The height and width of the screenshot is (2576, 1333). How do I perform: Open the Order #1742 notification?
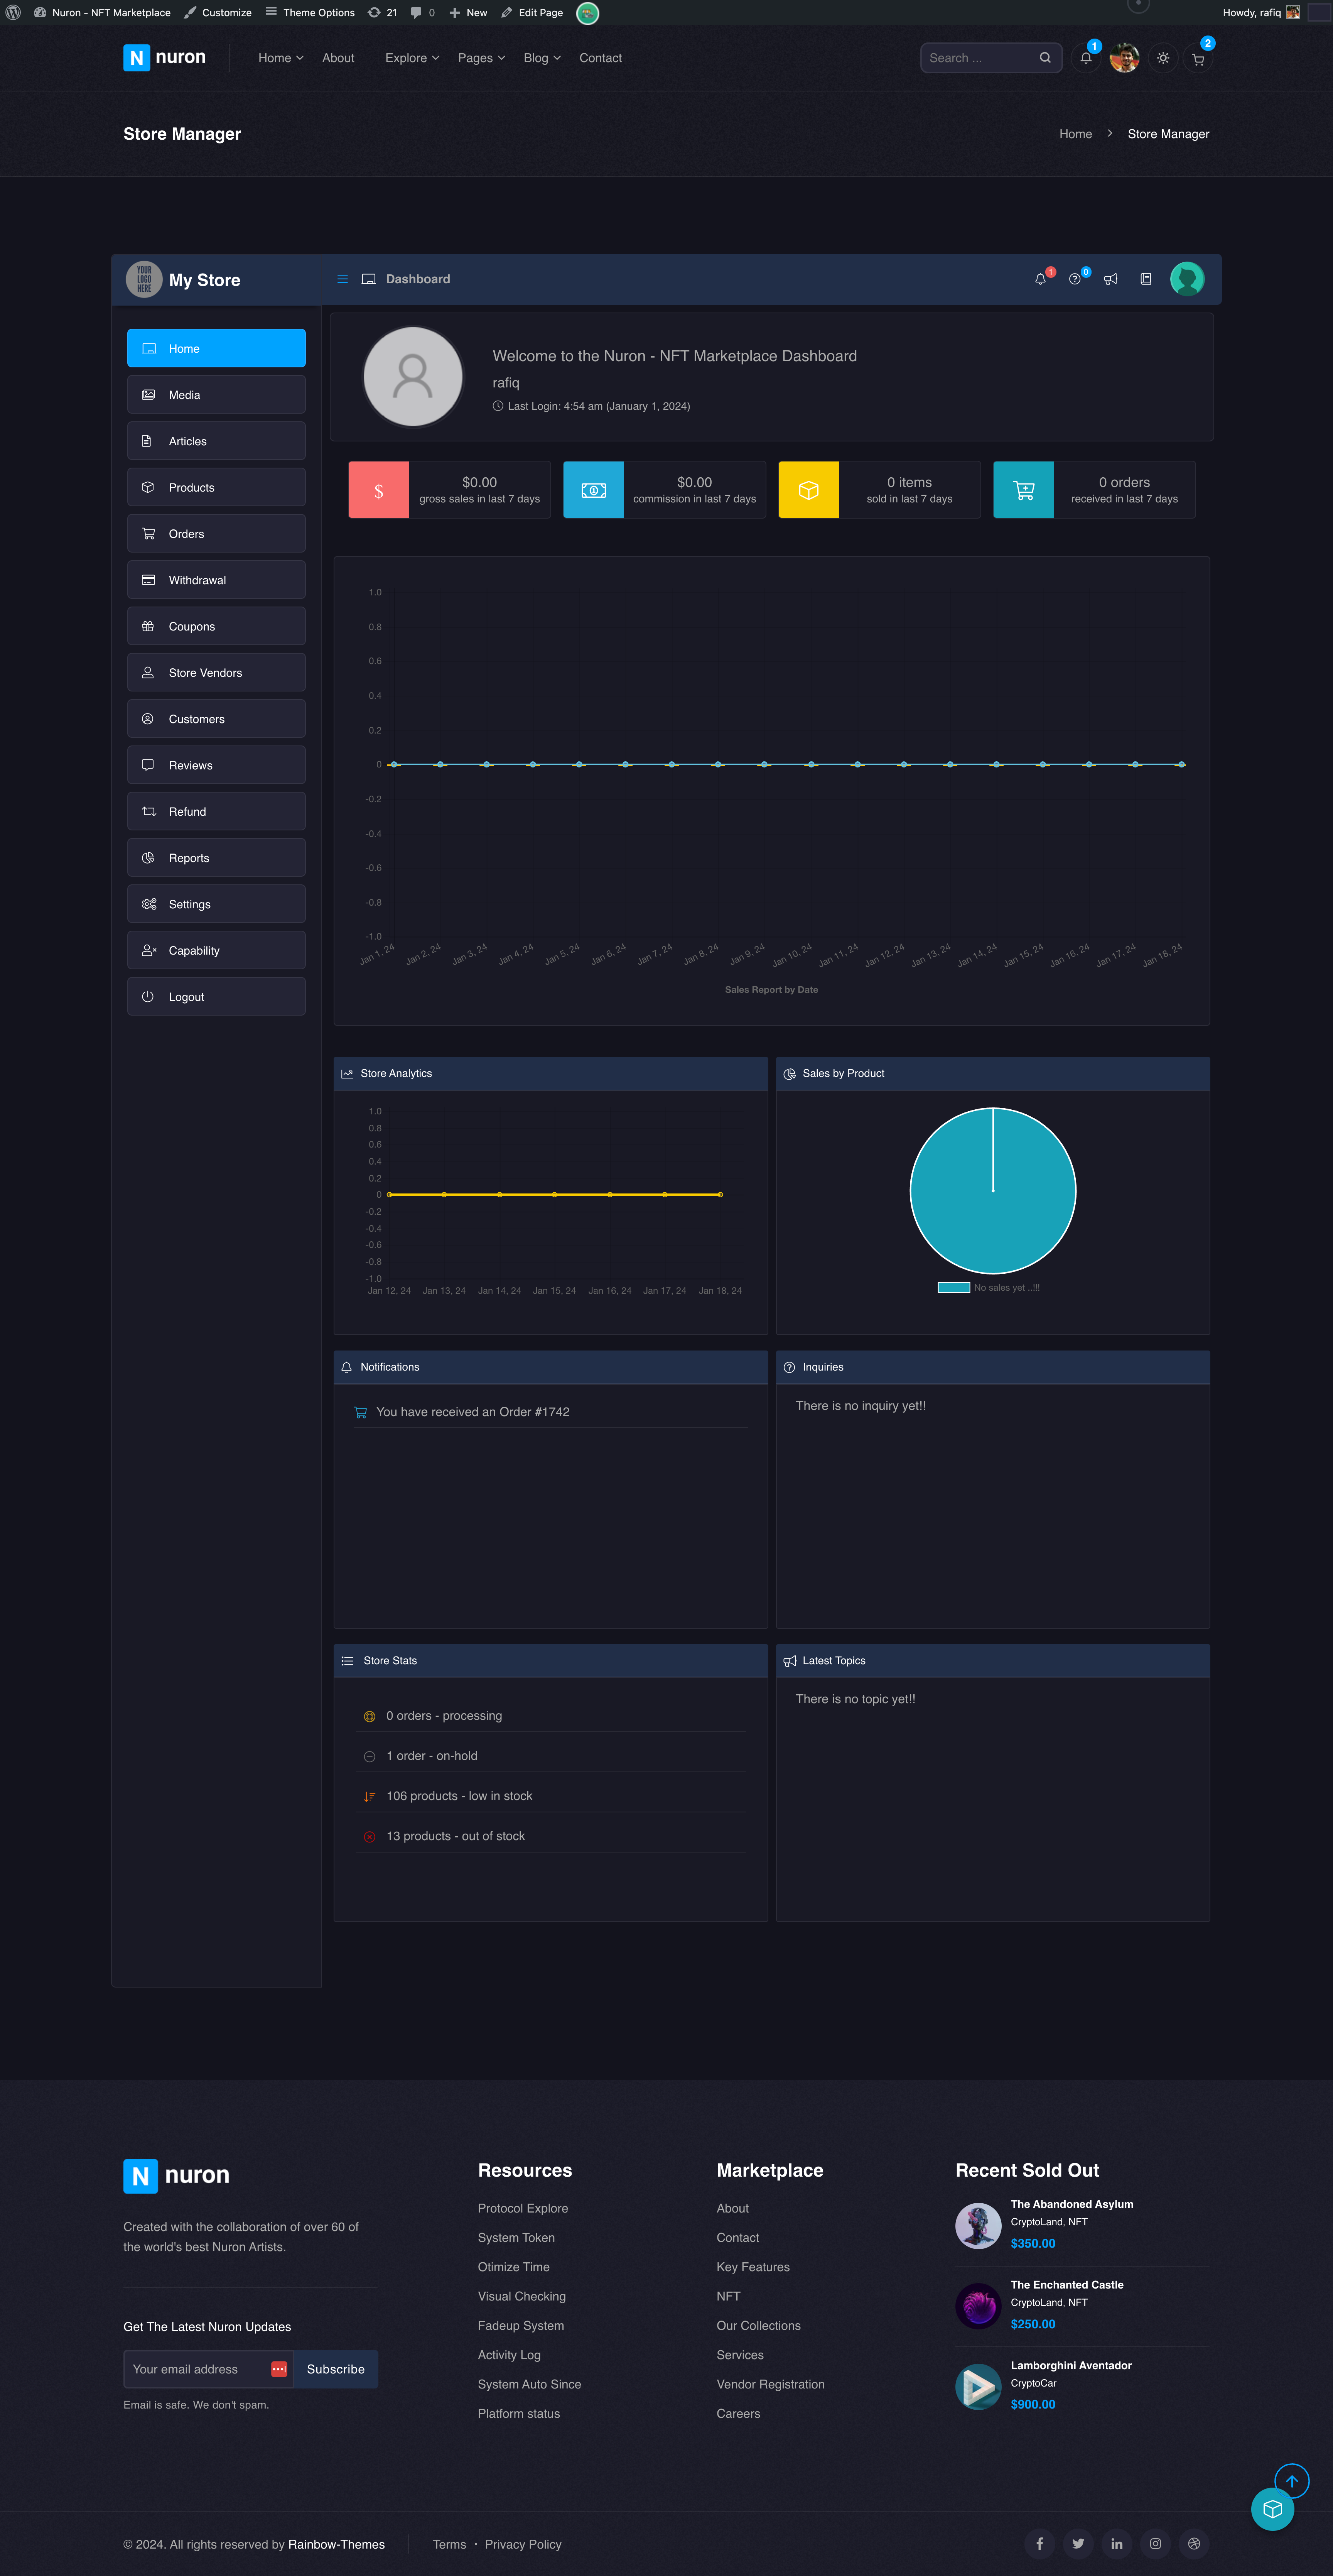pyautogui.click(x=472, y=1412)
